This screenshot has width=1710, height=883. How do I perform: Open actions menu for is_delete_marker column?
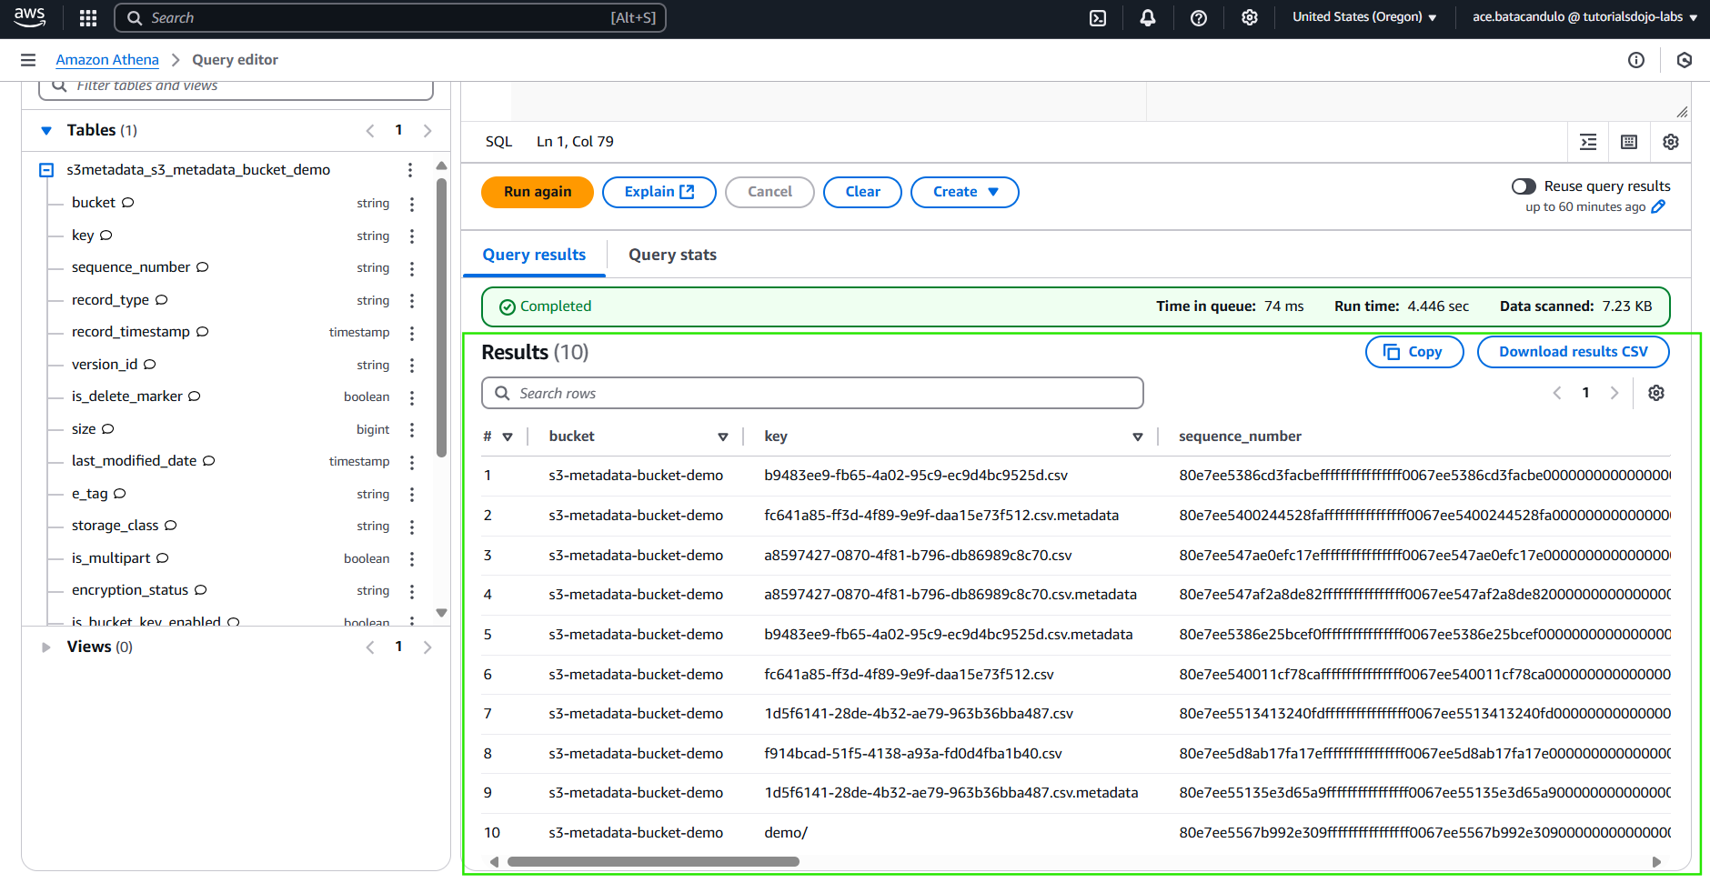(x=412, y=397)
